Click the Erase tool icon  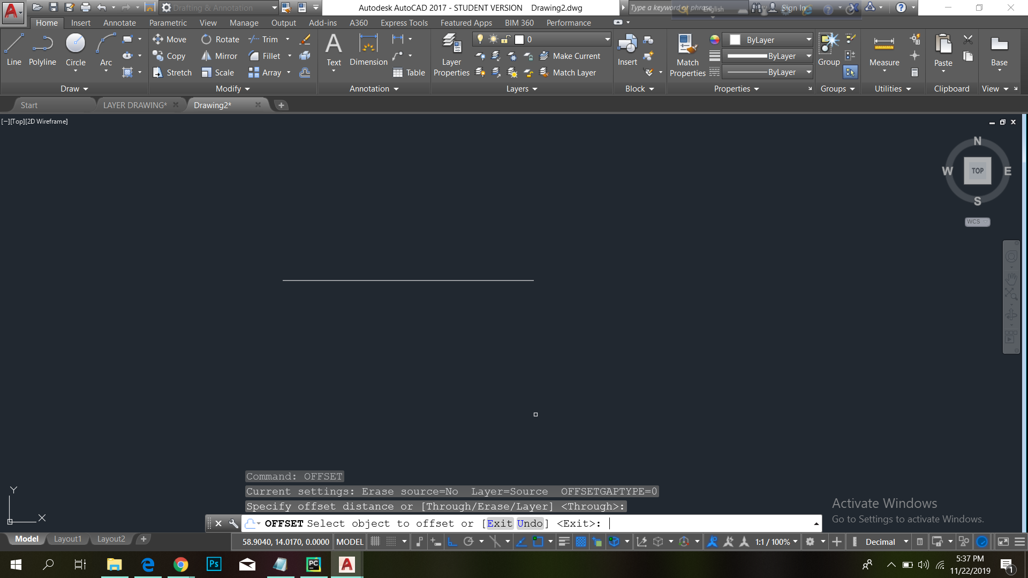click(305, 39)
